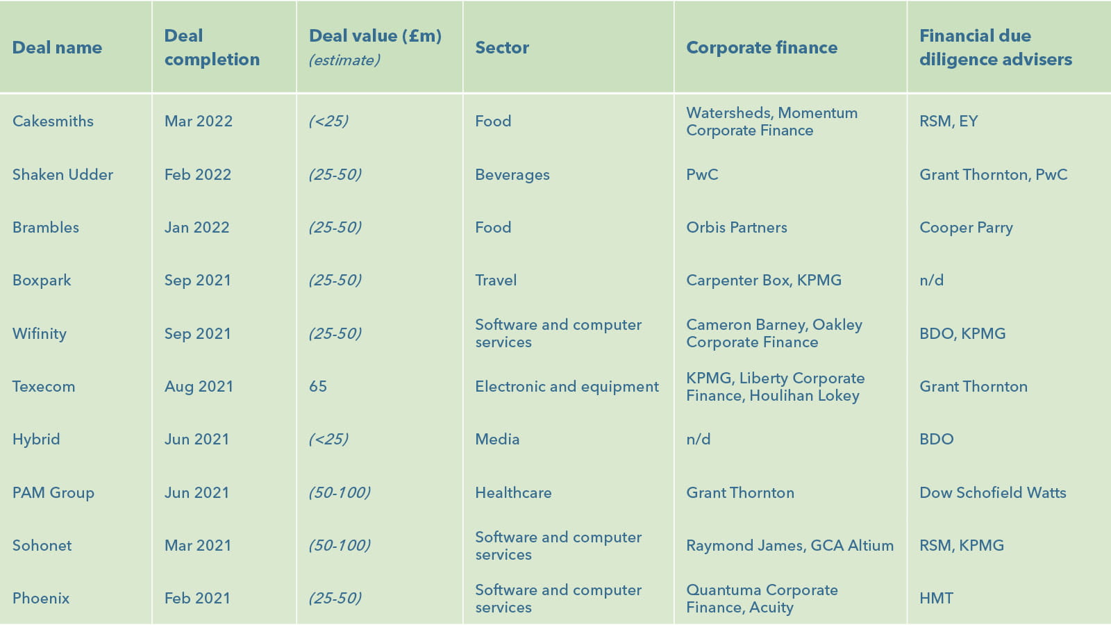
Task: Select the Electronic and equipment sector cell
Action: point(567,386)
